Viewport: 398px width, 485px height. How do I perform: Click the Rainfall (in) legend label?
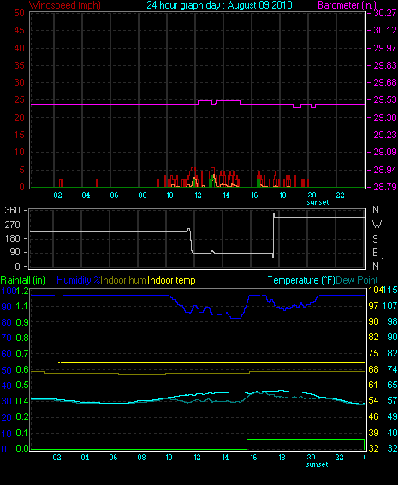(x=23, y=280)
